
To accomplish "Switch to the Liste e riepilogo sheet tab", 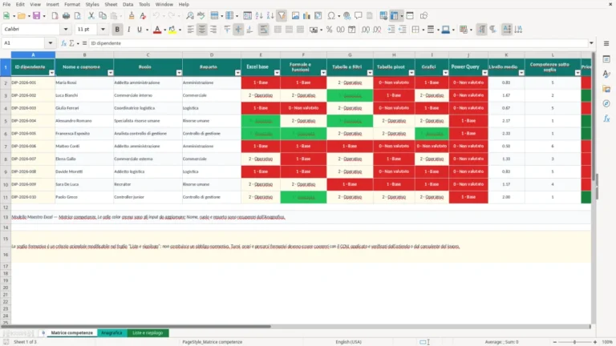I will [148, 332].
